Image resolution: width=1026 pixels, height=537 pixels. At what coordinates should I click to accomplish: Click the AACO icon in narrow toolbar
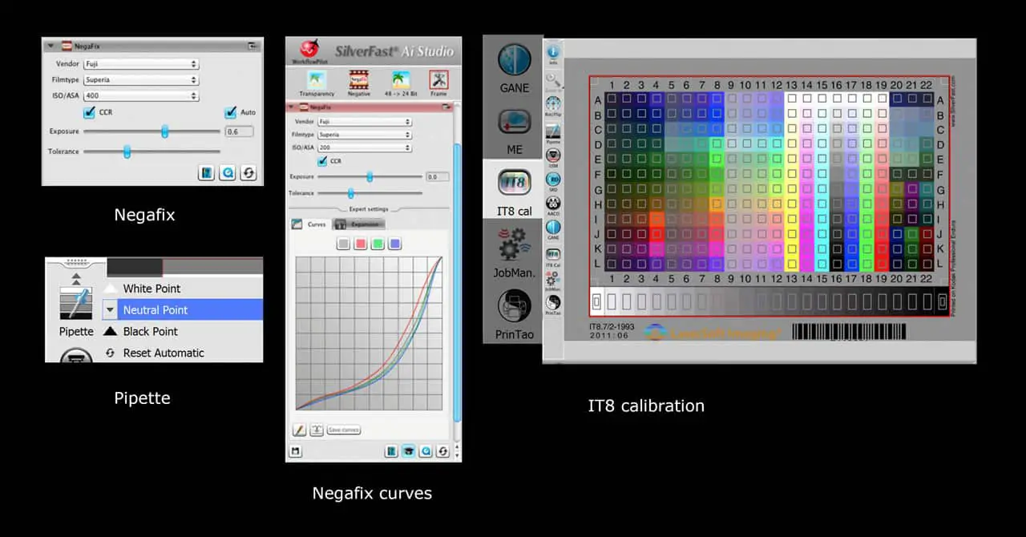click(x=553, y=203)
